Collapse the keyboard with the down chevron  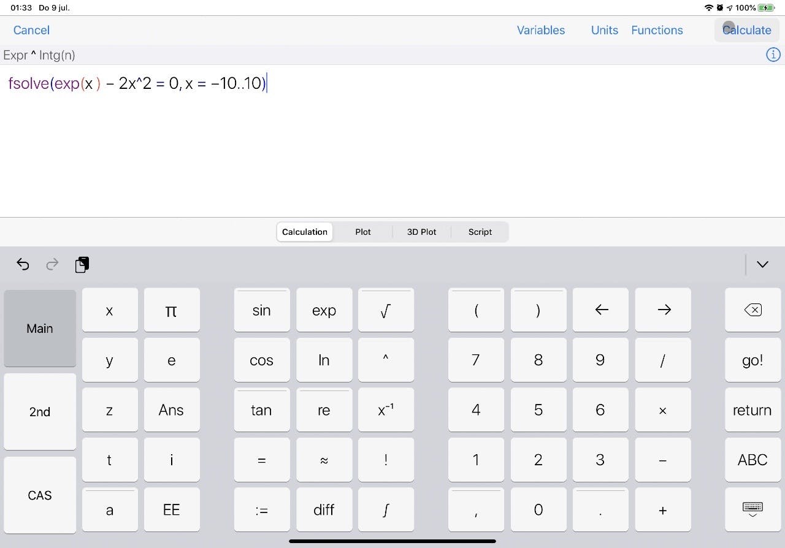click(x=762, y=264)
